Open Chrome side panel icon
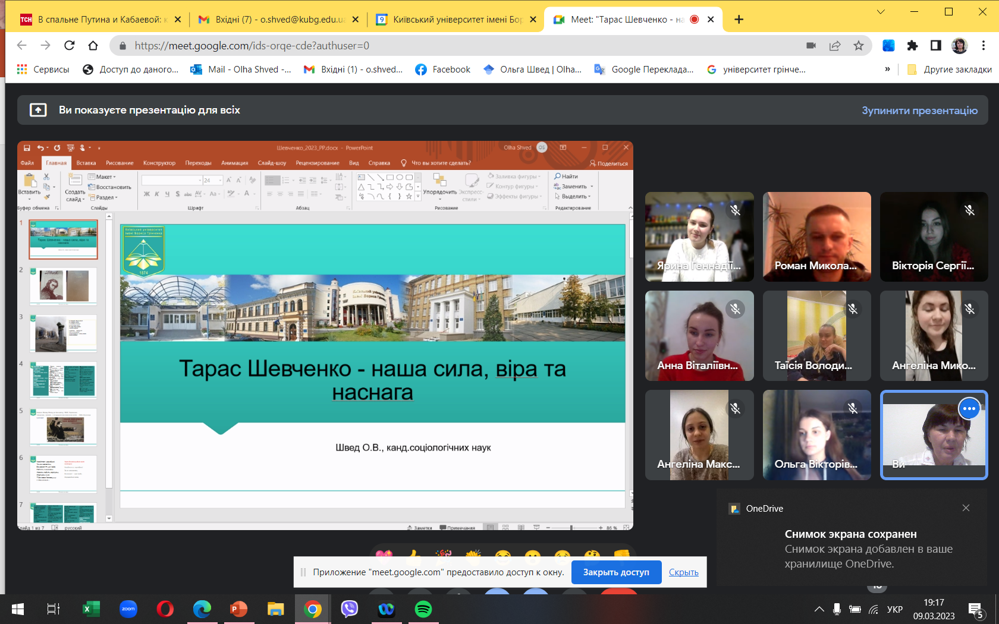This screenshot has height=624, width=999. (935, 46)
